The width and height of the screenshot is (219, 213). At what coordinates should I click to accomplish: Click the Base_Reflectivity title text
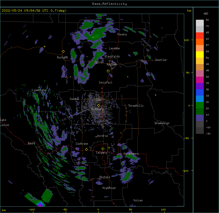109,4
